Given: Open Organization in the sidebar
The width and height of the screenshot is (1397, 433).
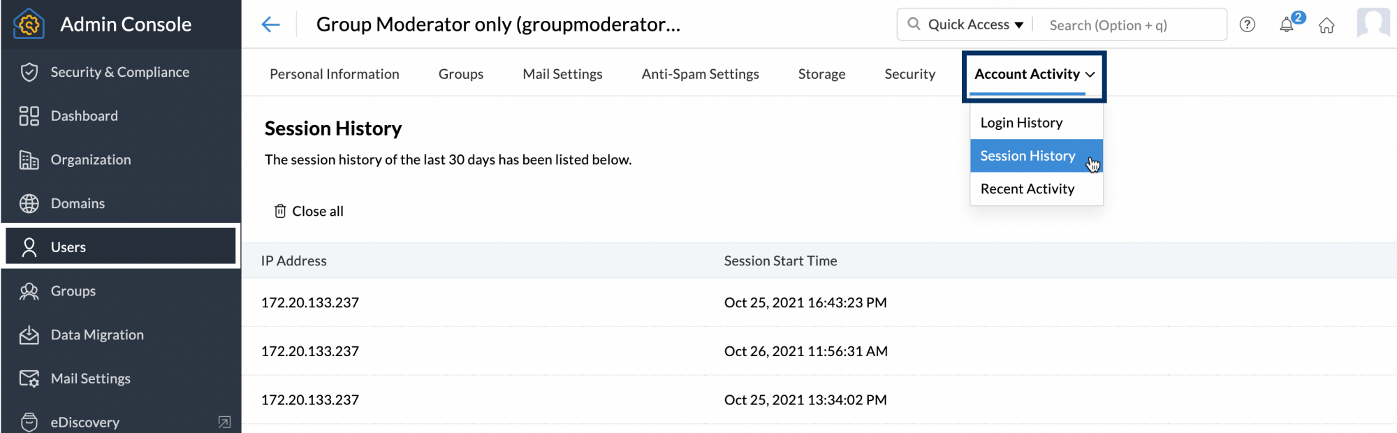Looking at the screenshot, I should (x=90, y=160).
